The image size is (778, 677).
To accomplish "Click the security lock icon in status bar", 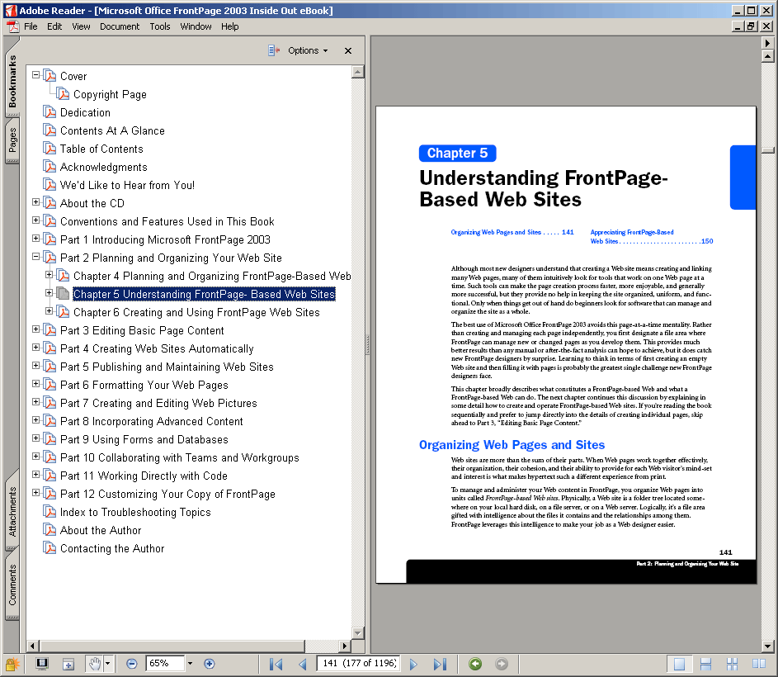I will pos(12,664).
